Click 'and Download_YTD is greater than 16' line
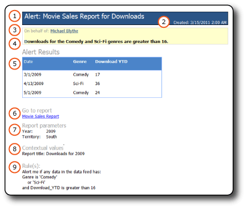This screenshot has width=246, height=208. point(59,188)
